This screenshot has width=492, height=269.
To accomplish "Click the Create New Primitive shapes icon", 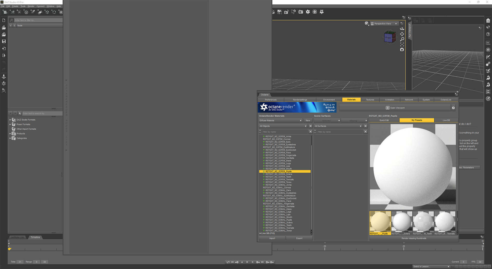I will point(40,12).
